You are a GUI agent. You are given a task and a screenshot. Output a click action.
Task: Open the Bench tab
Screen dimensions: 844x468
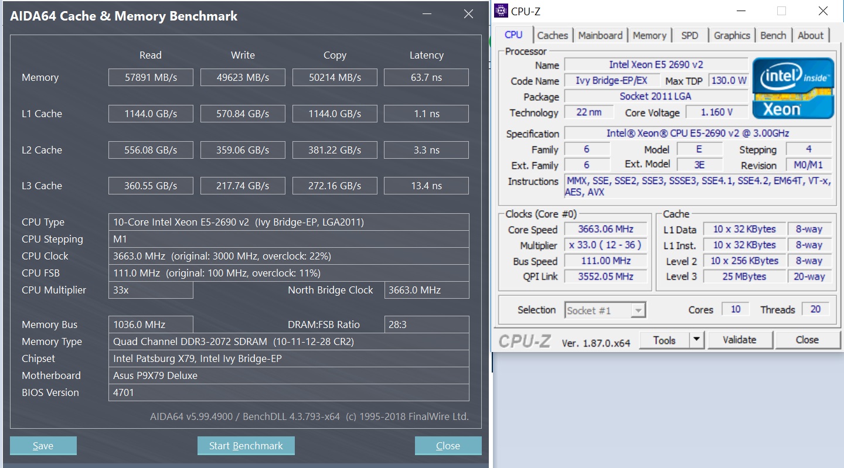773,35
